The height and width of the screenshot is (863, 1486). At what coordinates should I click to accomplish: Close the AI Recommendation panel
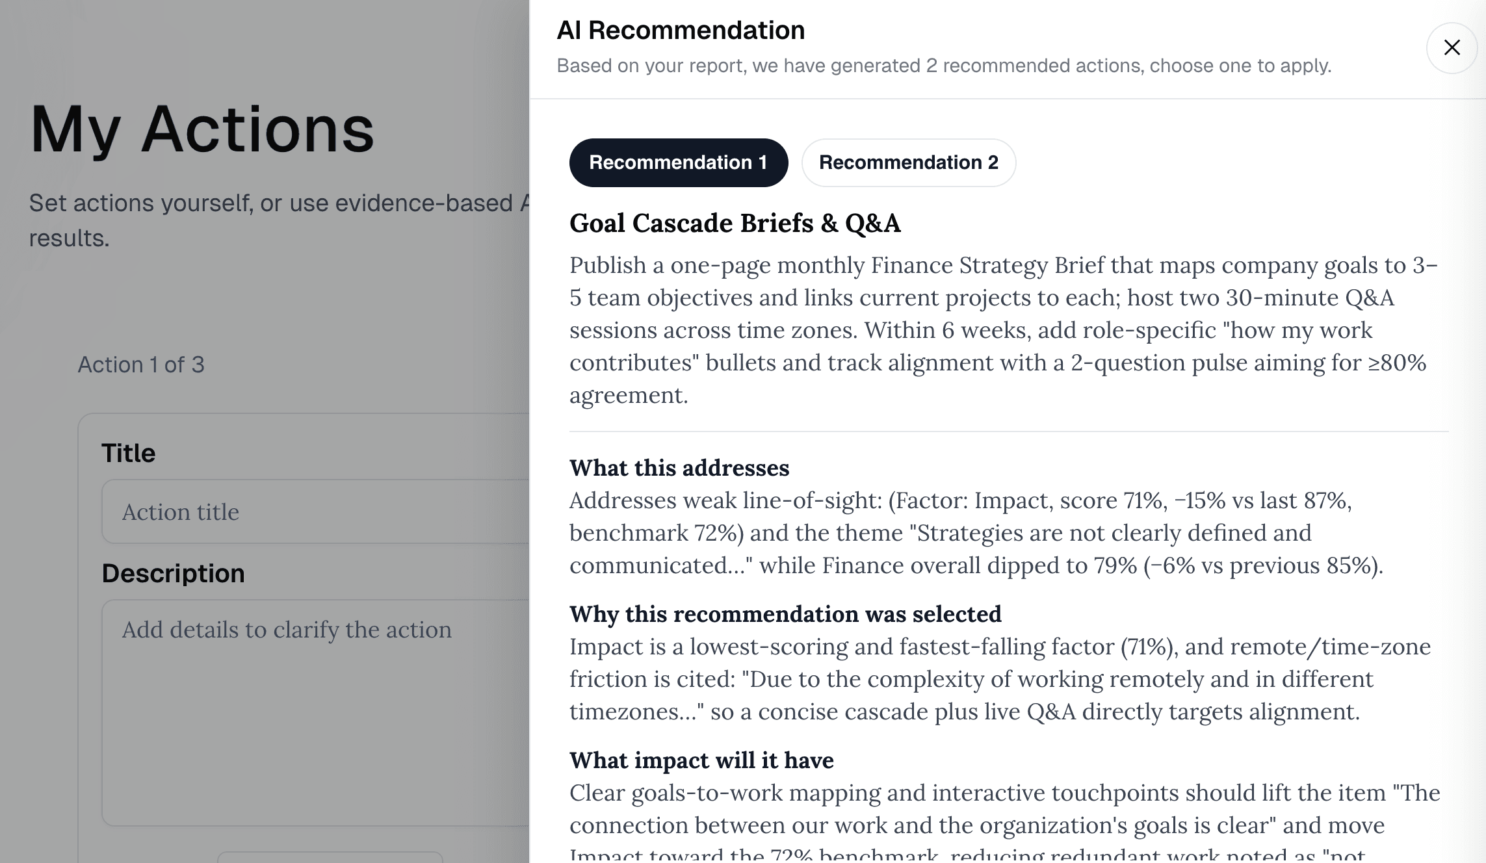click(1452, 47)
